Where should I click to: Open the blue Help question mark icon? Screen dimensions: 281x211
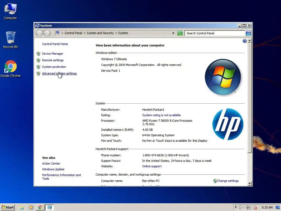(x=245, y=41)
